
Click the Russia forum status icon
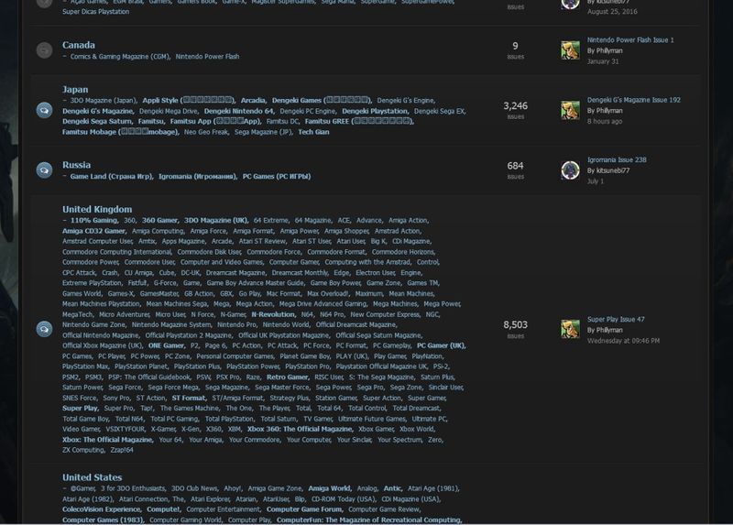tap(44, 170)
